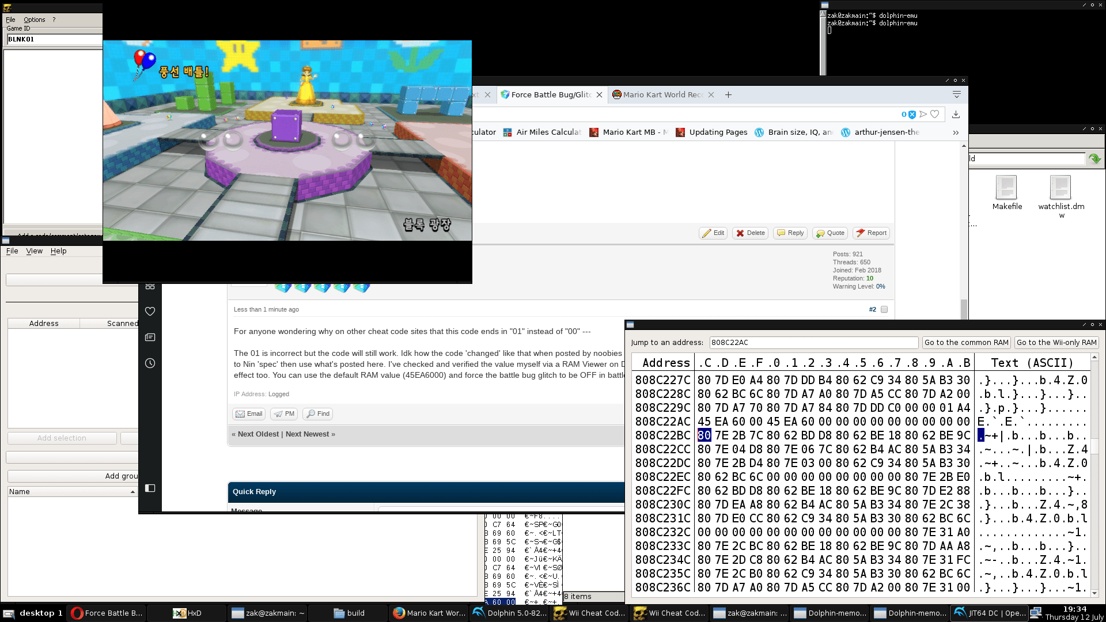This screenshot has width=1106, height=622.
Task: Click the PM user button
Action: 283,414
